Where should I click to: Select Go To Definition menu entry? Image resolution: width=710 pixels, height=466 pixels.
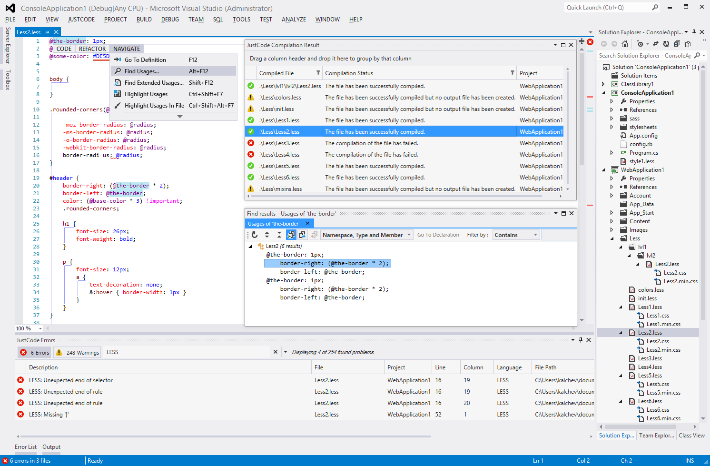click(174, 59)
